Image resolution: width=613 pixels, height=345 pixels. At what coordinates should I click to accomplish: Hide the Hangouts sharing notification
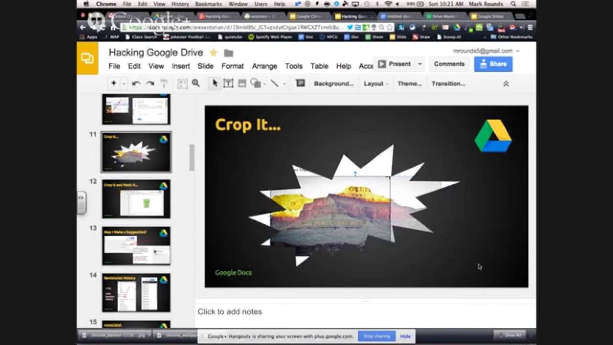pyautogui.click(x=405, y=336)
